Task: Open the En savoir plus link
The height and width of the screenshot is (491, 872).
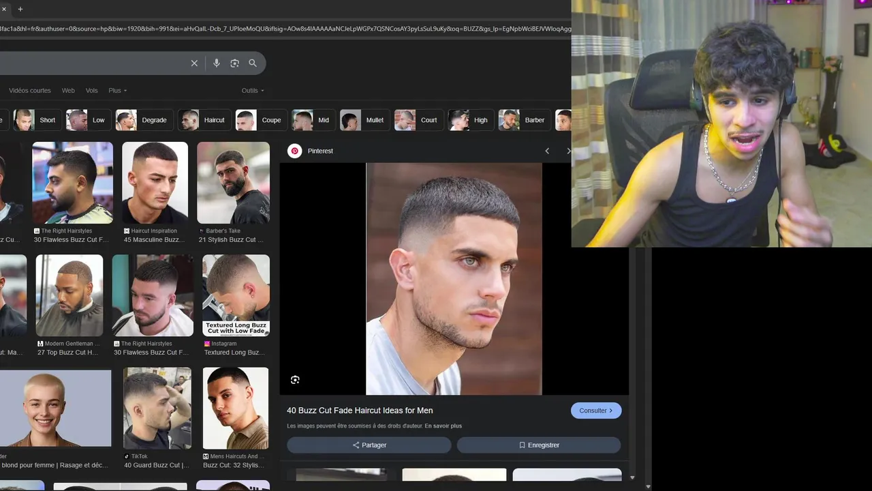Action: pyautogui.click(x=443, y=426)
